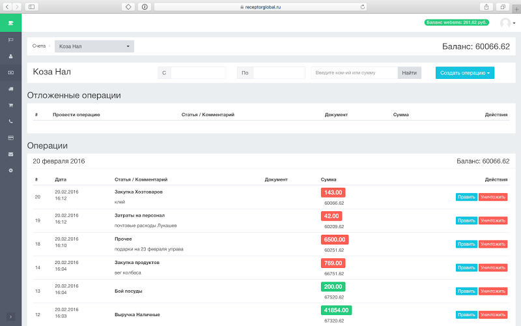This screenshot has width=521, height=326.
Task: Toggle the Safari sidebar button
Action: [x=31, y=7]
